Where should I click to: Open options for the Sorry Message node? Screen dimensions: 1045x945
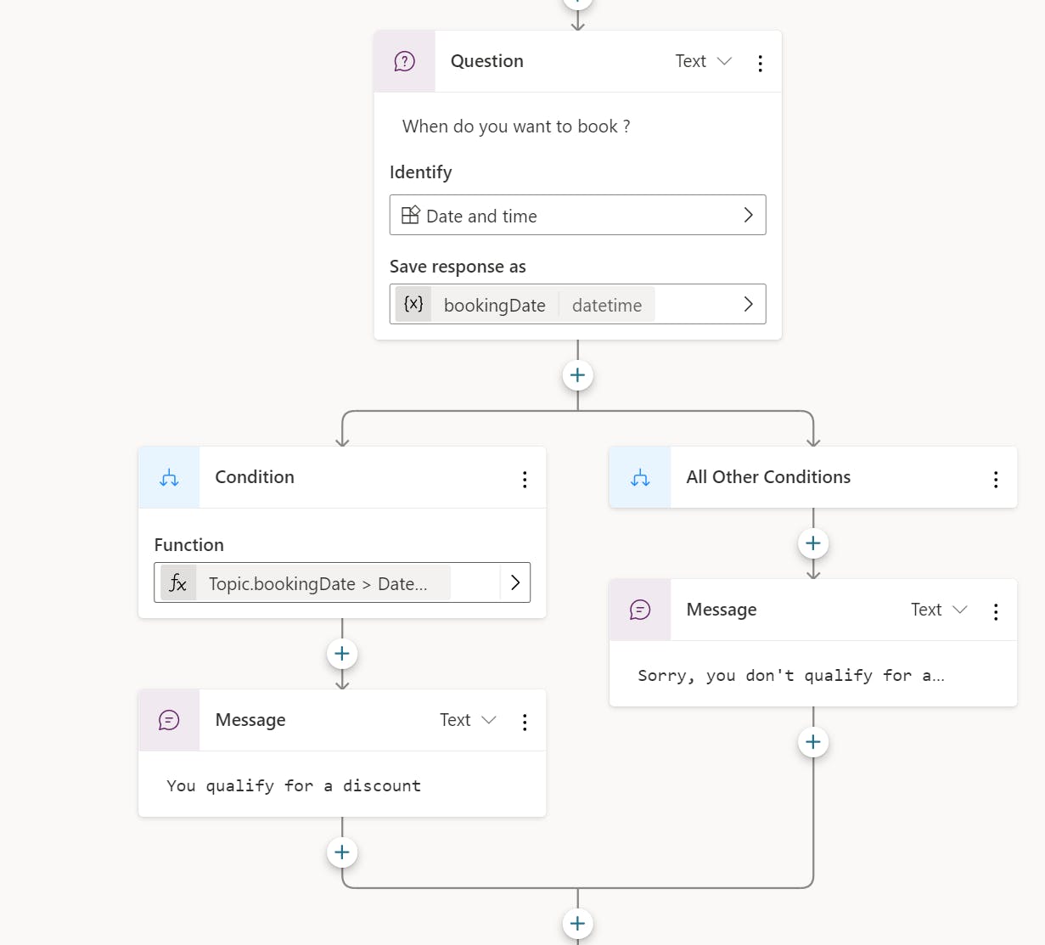[x=996, y=611]
